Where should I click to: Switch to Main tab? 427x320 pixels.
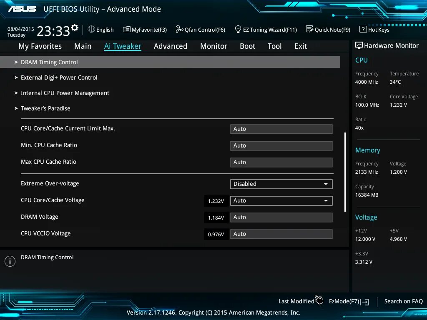pos(83,46)
